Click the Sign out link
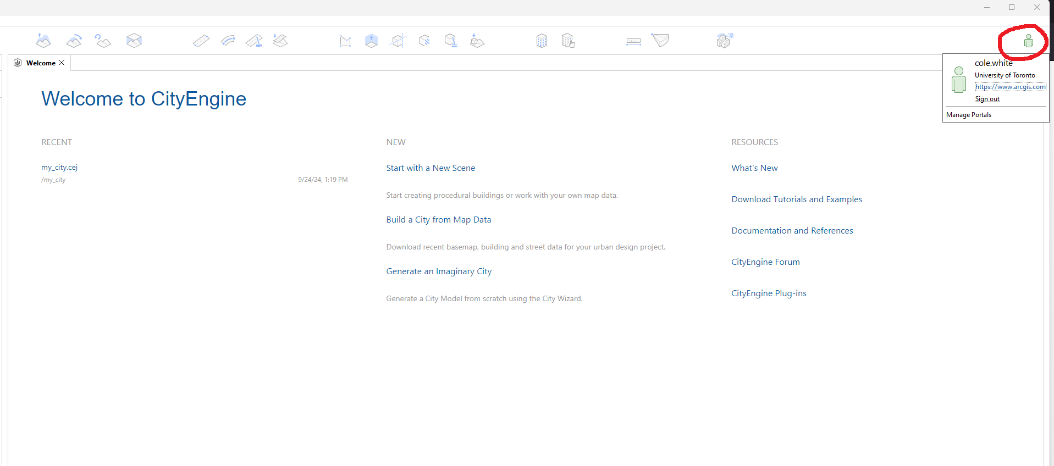 987,99
